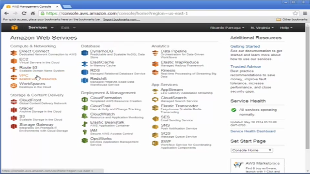
Task: Open a new browser tab
Action: click(67, 7)
